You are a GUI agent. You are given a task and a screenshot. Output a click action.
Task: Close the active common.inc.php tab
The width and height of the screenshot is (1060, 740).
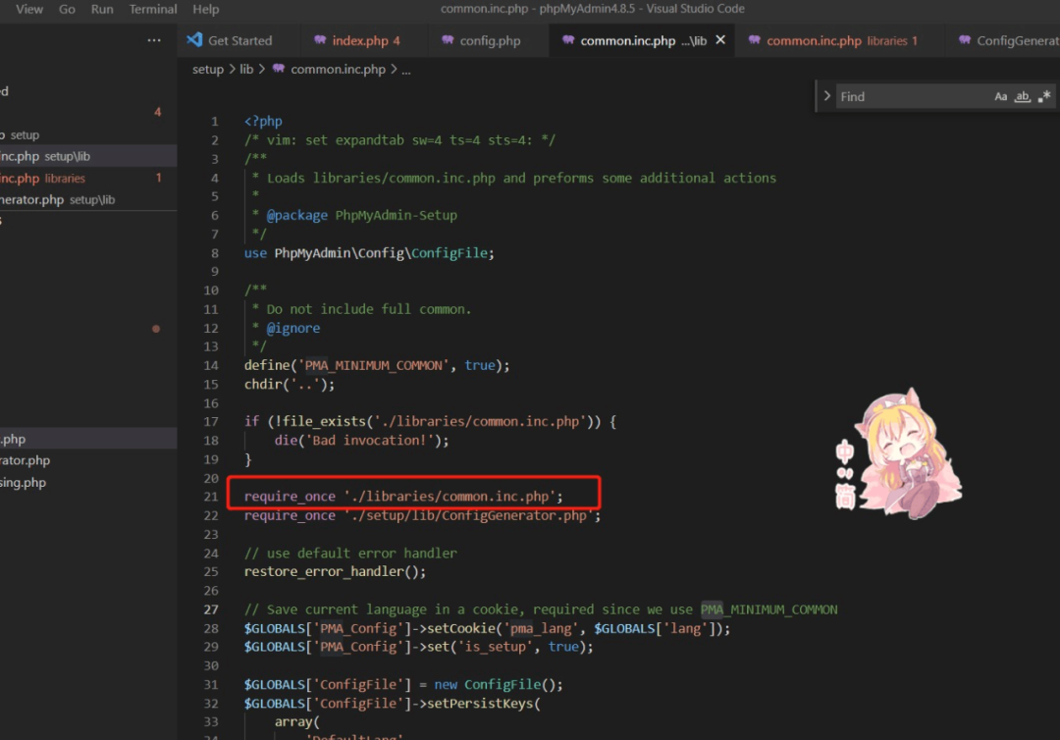pyautogui.click(x=720, y=40)
